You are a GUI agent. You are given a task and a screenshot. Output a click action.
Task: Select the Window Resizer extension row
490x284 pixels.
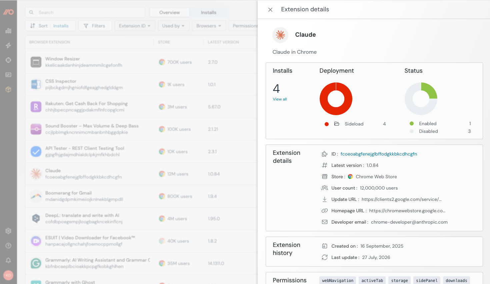point(141,62)
